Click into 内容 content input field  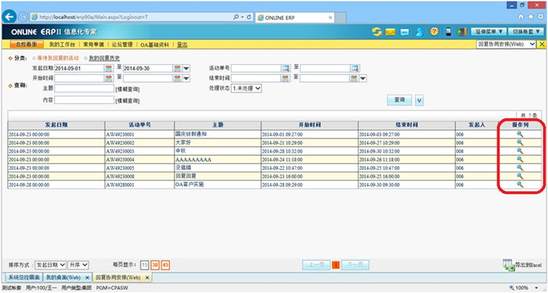point(85,100)
